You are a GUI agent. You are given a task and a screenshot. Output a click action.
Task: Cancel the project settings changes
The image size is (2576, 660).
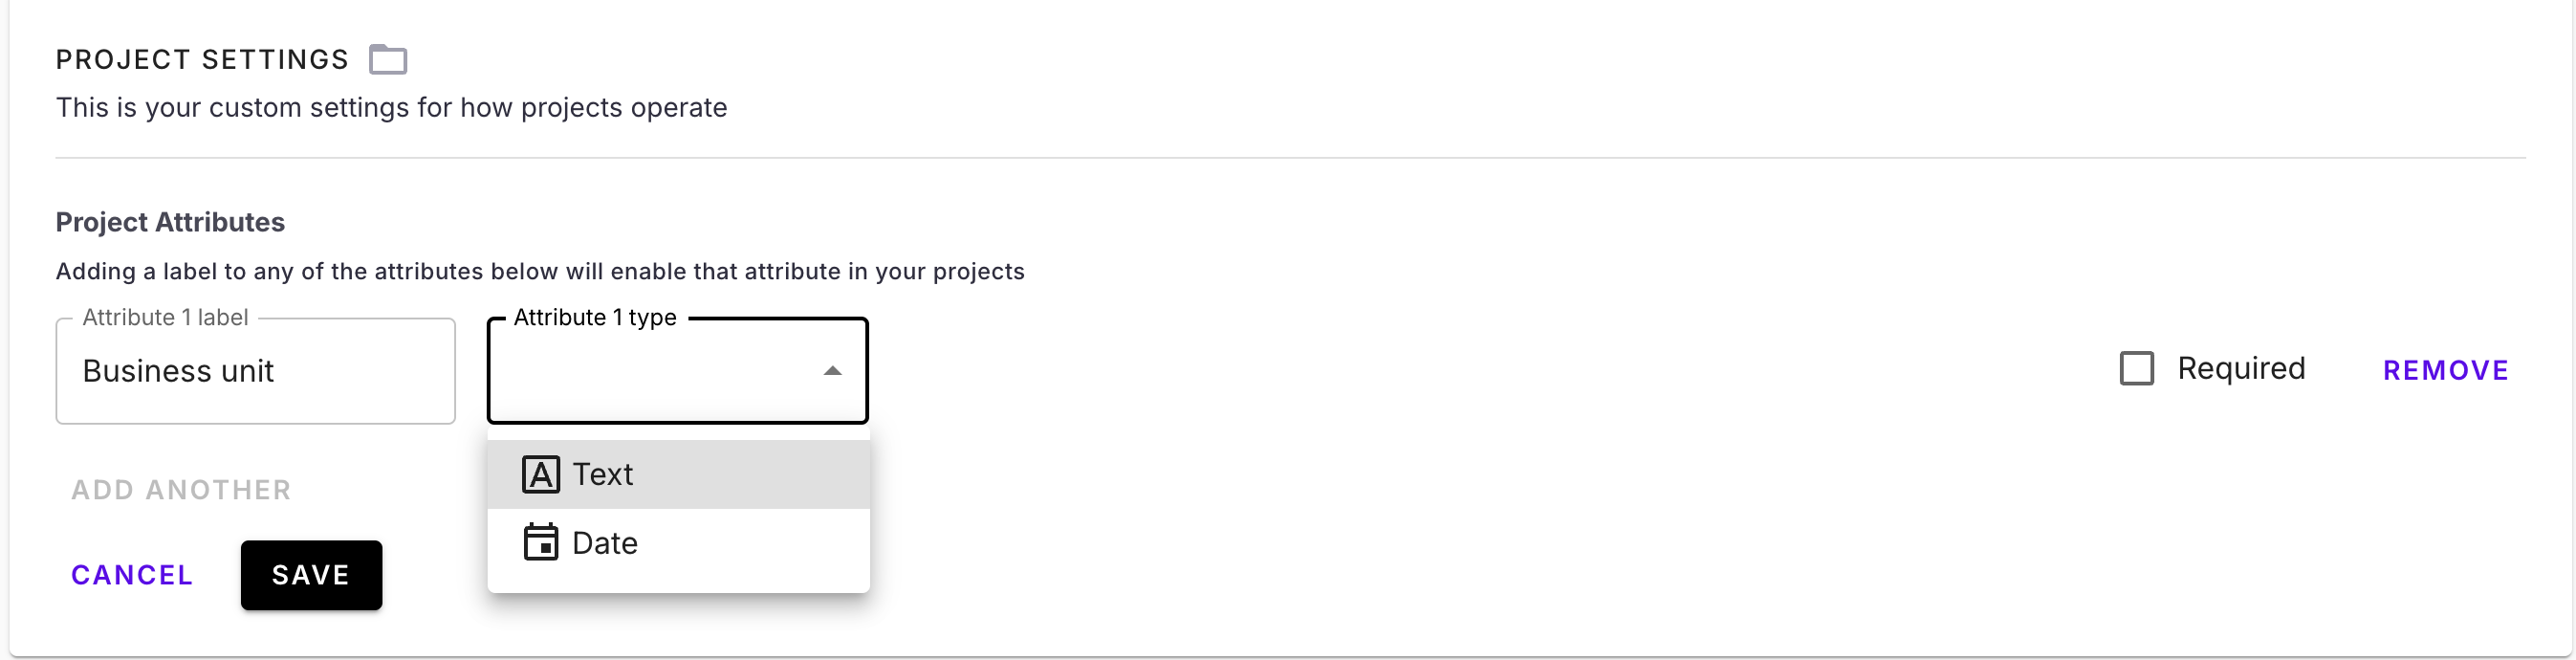point(132,575)
